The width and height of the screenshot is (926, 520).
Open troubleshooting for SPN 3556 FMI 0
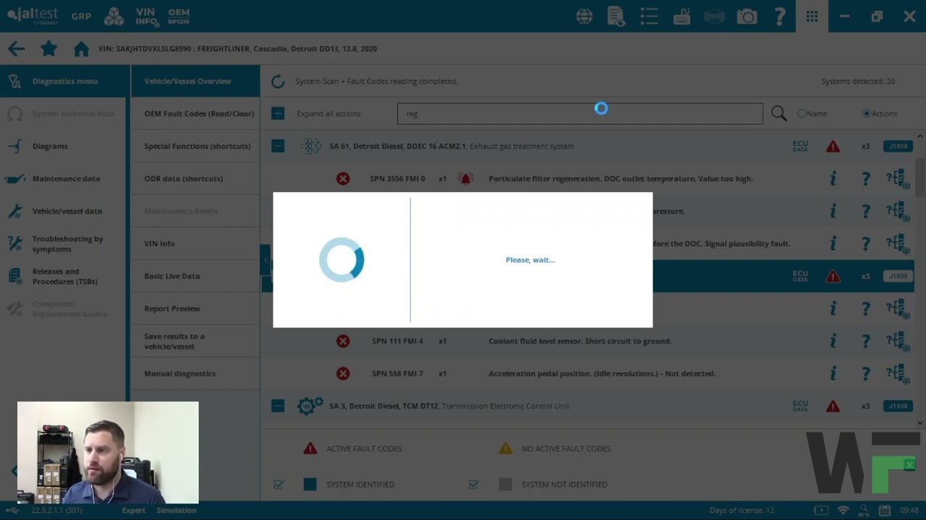[x=898, y=178]
